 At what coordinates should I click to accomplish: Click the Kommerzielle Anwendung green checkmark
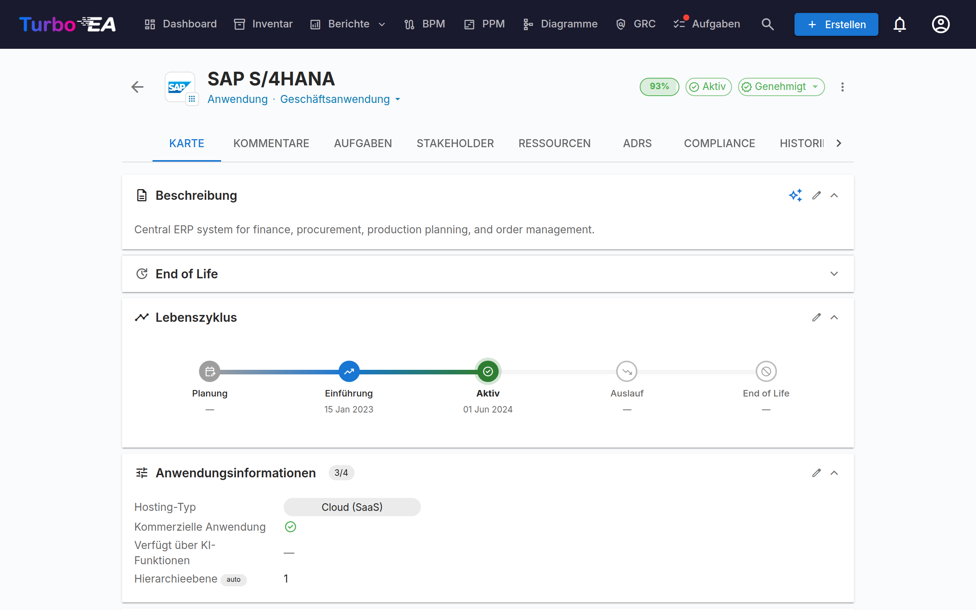pos(291,527)
